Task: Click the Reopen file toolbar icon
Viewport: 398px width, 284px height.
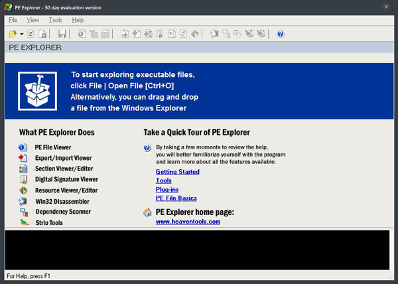Action: pos(31,34)
